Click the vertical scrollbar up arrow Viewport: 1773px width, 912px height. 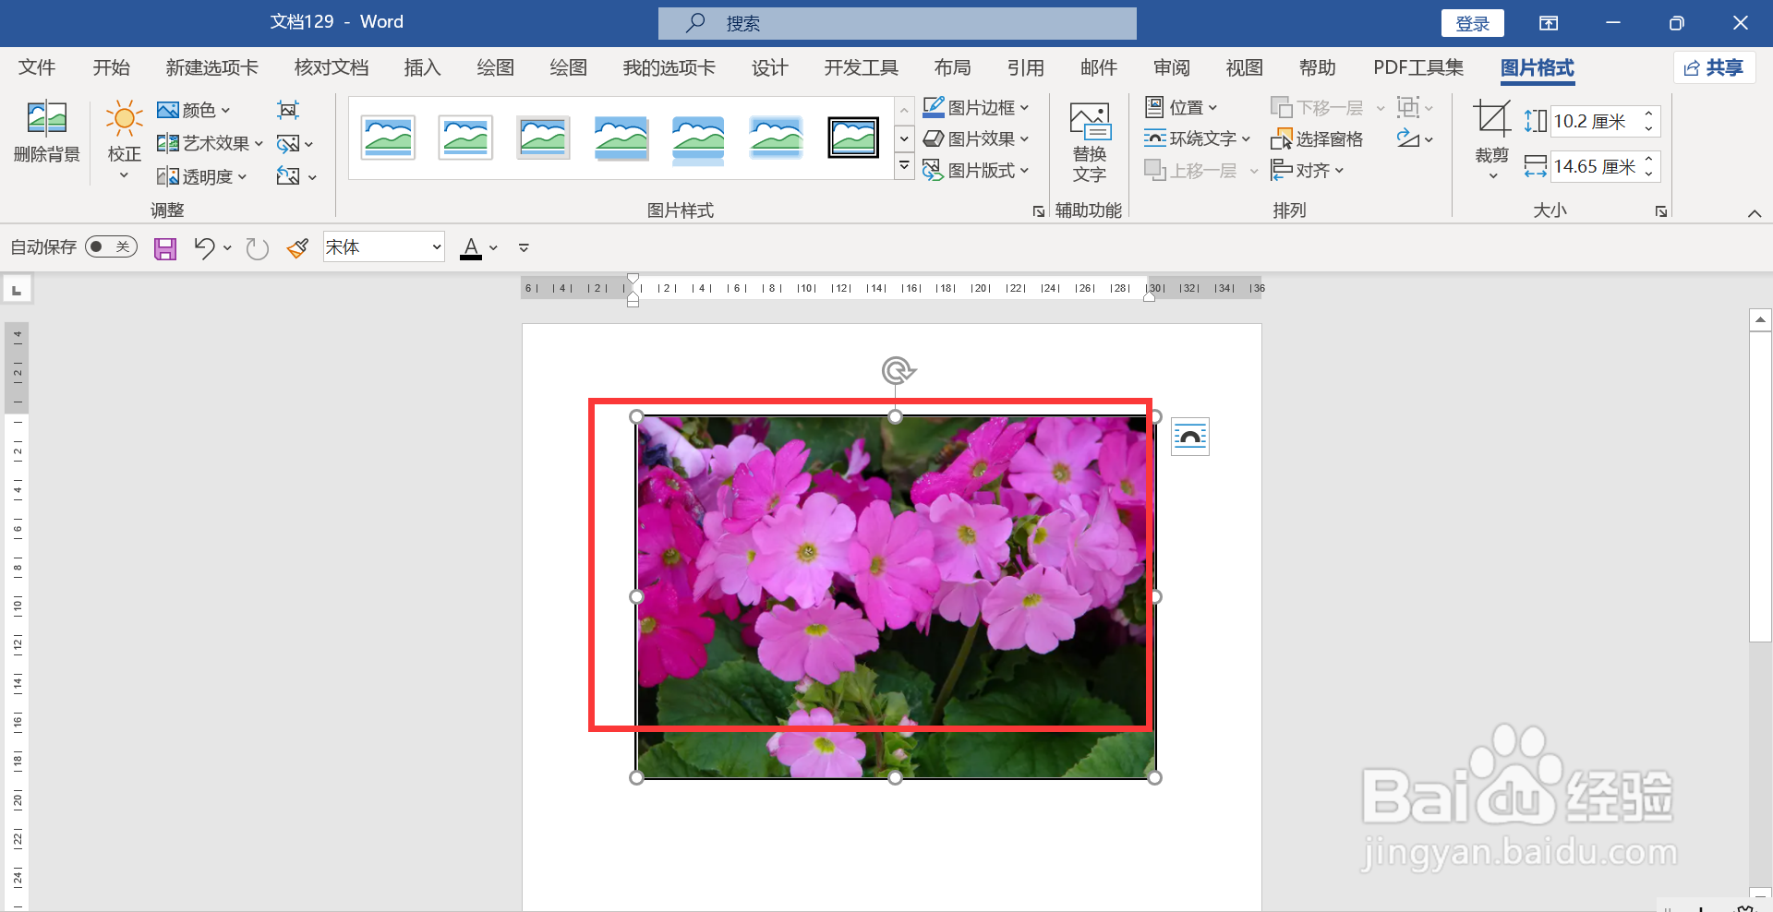point(1760,320)
